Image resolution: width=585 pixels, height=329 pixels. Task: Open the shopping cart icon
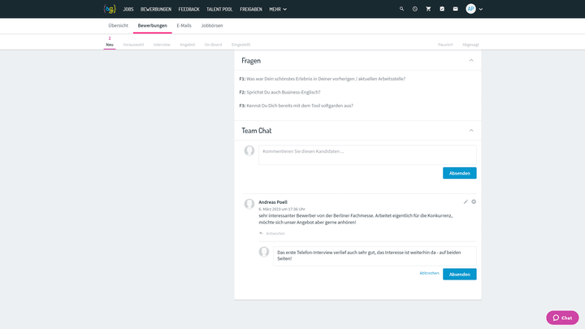(428, 9)
